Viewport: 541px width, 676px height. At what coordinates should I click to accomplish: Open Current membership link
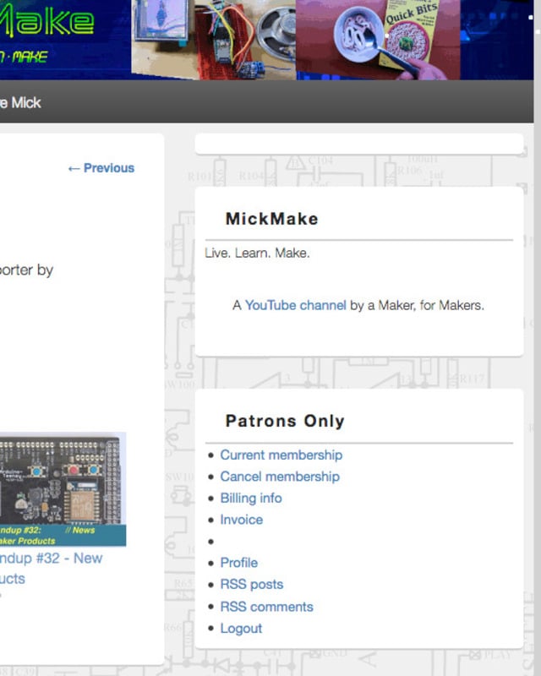(281, 455)
